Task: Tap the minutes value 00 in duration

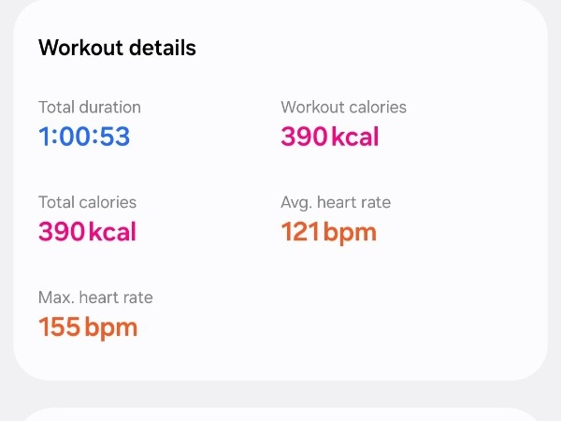Action: click(77, 137)
